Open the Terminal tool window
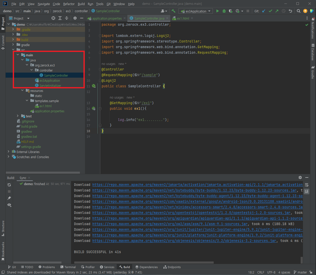Viewport: 316px width, 275px height. tap(68, 267)
